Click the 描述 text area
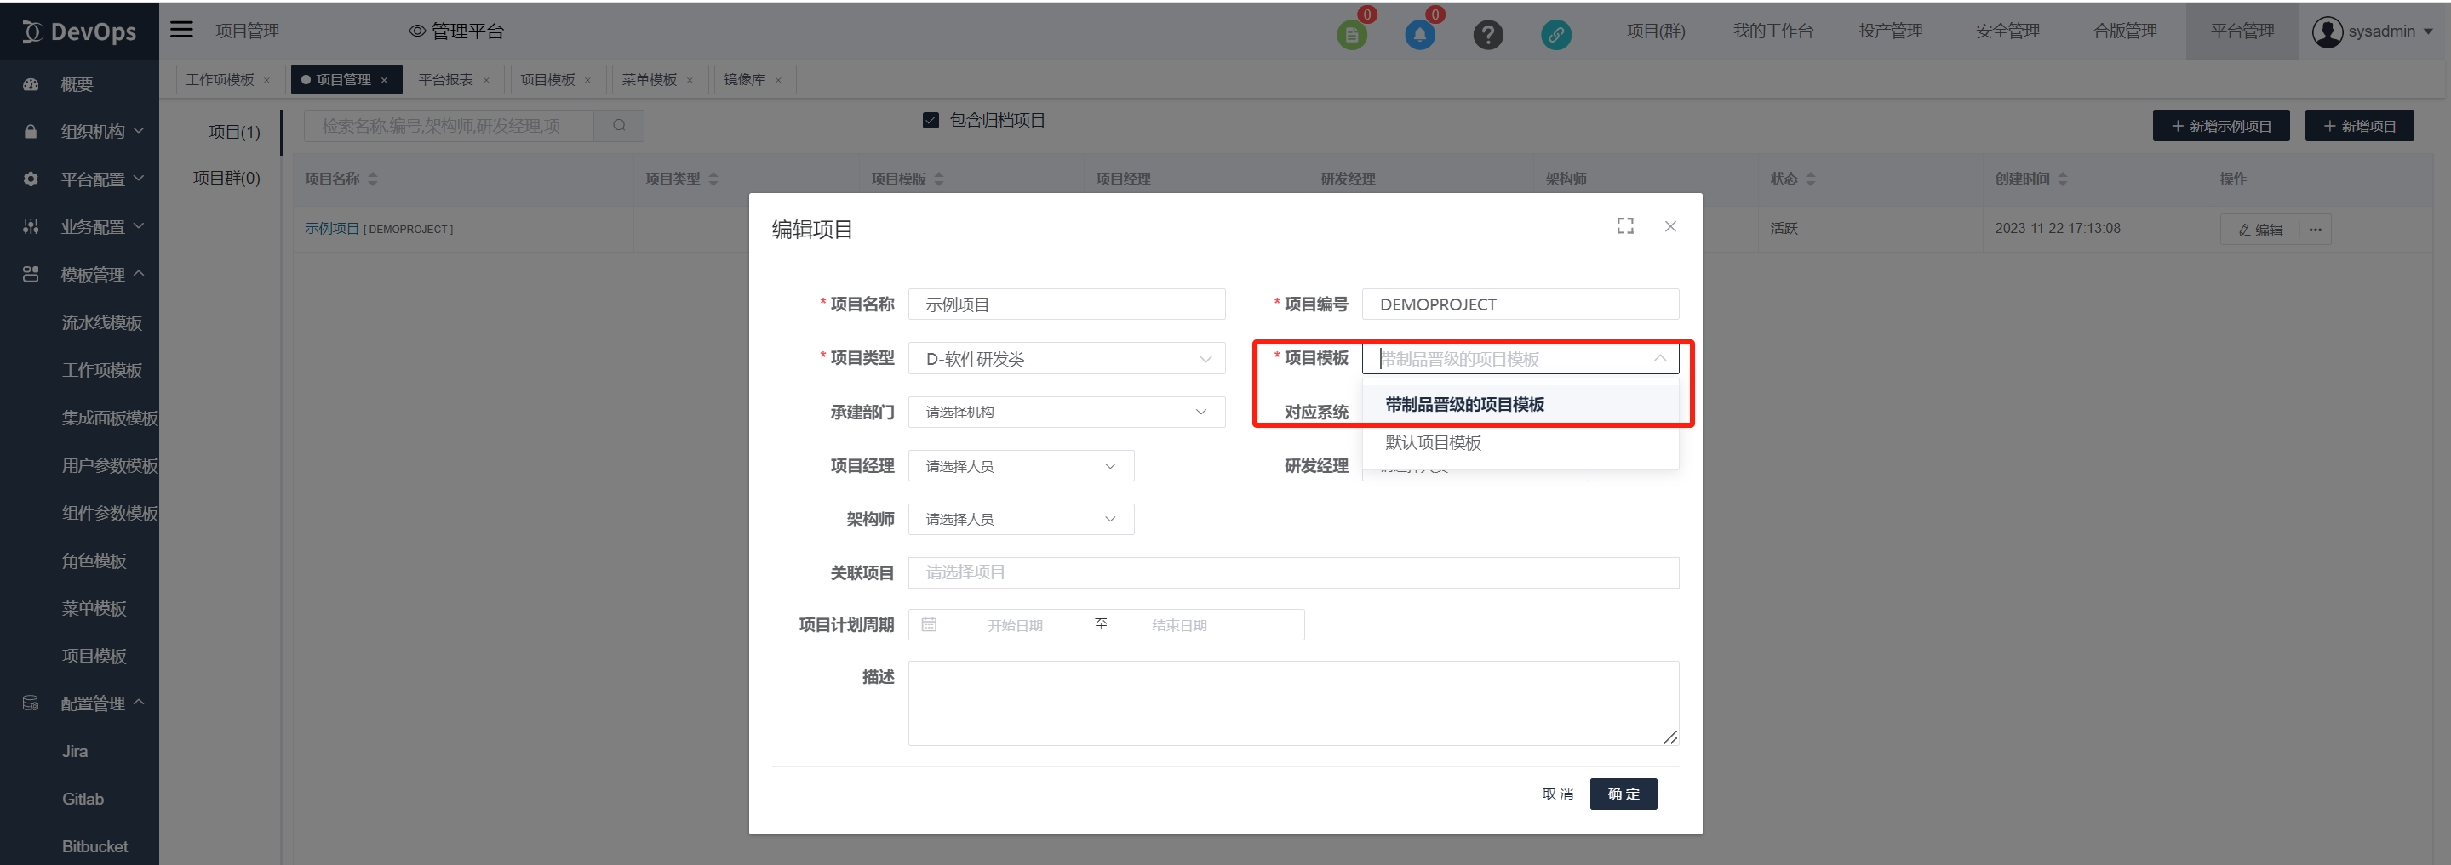 click(1292, 703)
